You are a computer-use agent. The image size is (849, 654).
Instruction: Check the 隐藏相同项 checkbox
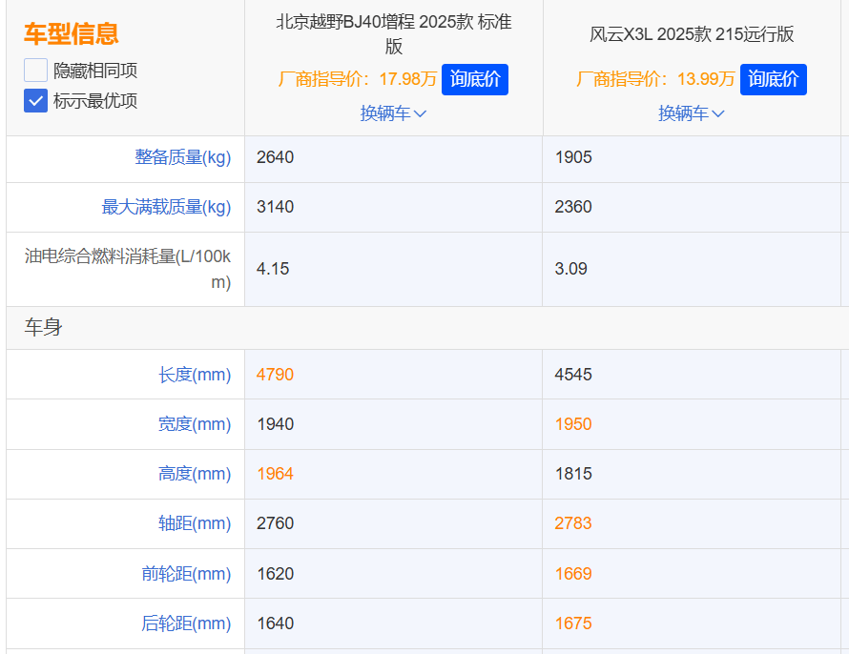[36, 70]
